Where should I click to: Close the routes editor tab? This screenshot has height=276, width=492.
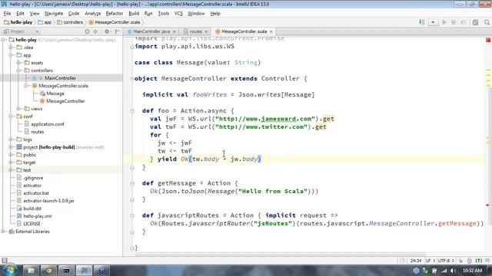click(206, 31)
